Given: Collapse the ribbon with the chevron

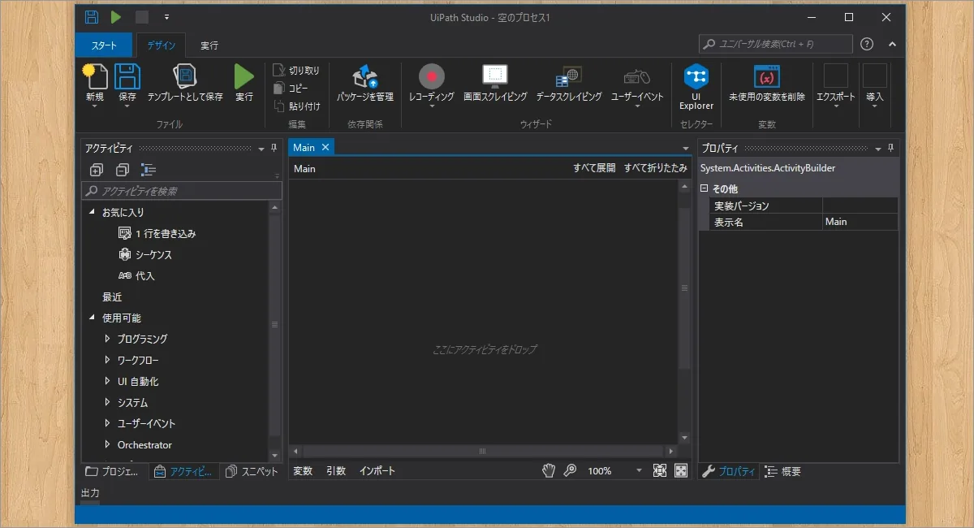Looking at the screenshot, I should tap(892, 44).
